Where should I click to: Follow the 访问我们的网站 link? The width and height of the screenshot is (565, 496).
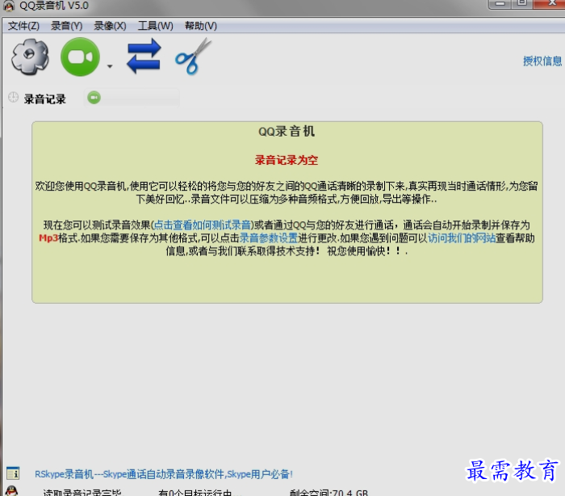pos(462,238)
